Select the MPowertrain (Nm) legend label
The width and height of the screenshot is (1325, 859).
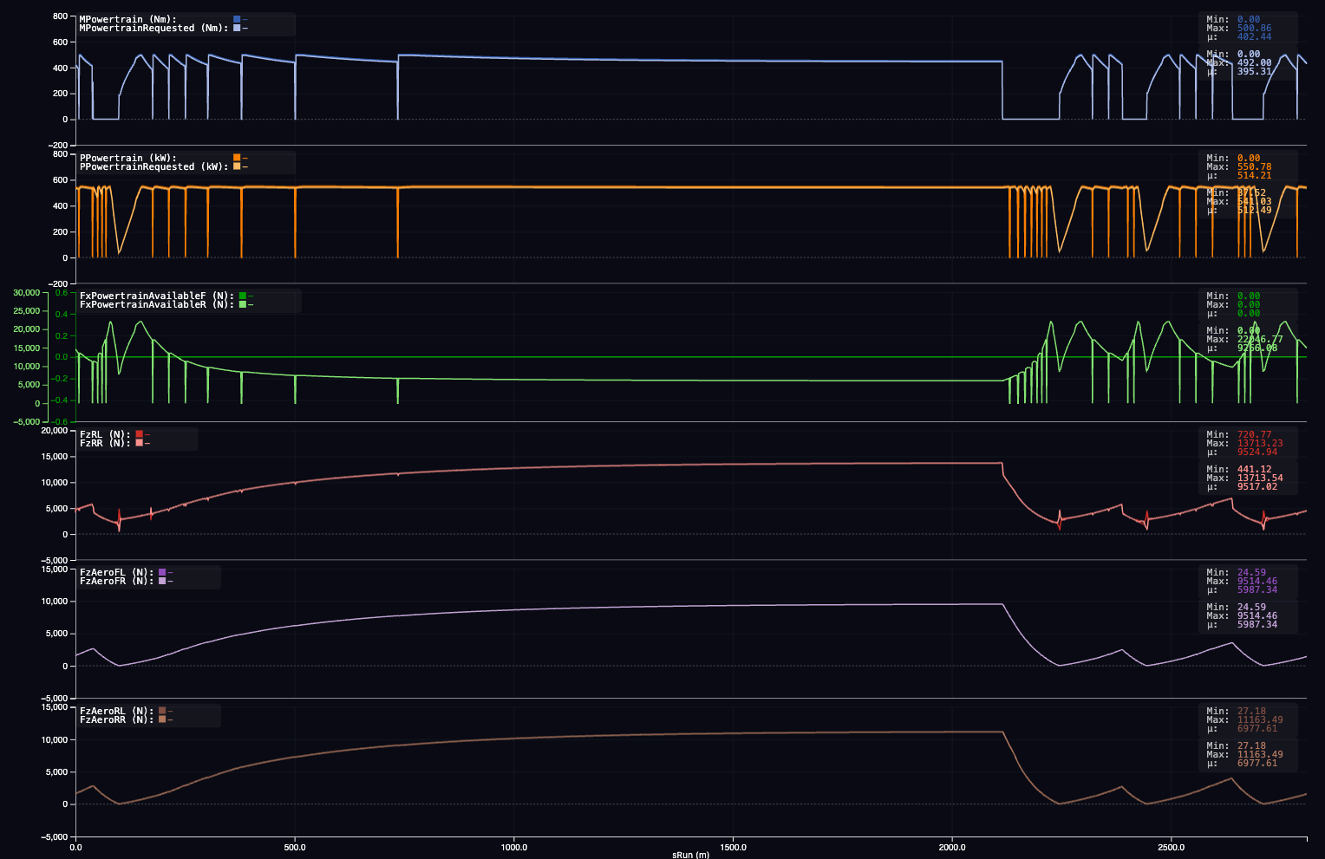[127, 19]
